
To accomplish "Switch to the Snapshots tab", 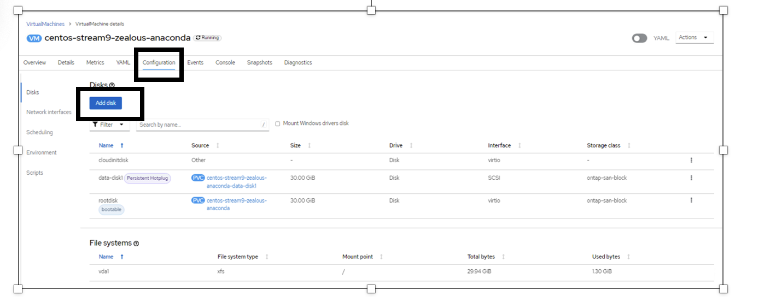I will (x=259, y=63).
